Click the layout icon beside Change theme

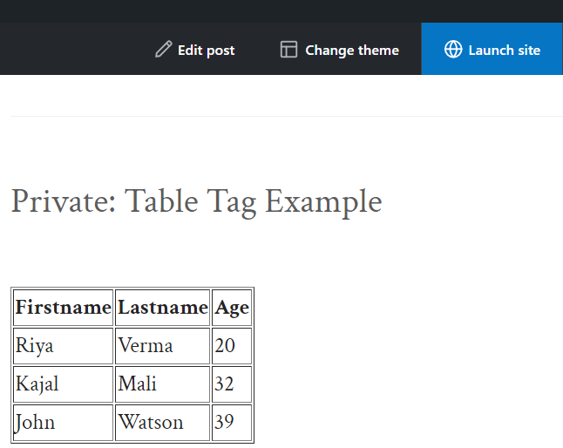[288, 50]
